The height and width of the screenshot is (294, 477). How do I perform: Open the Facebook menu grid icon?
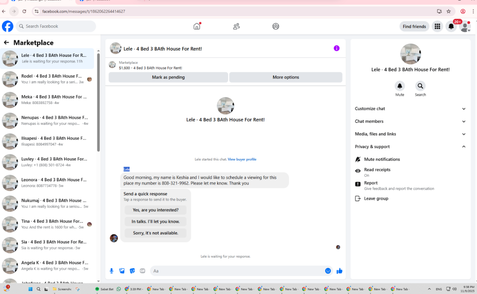coord(437,26)
